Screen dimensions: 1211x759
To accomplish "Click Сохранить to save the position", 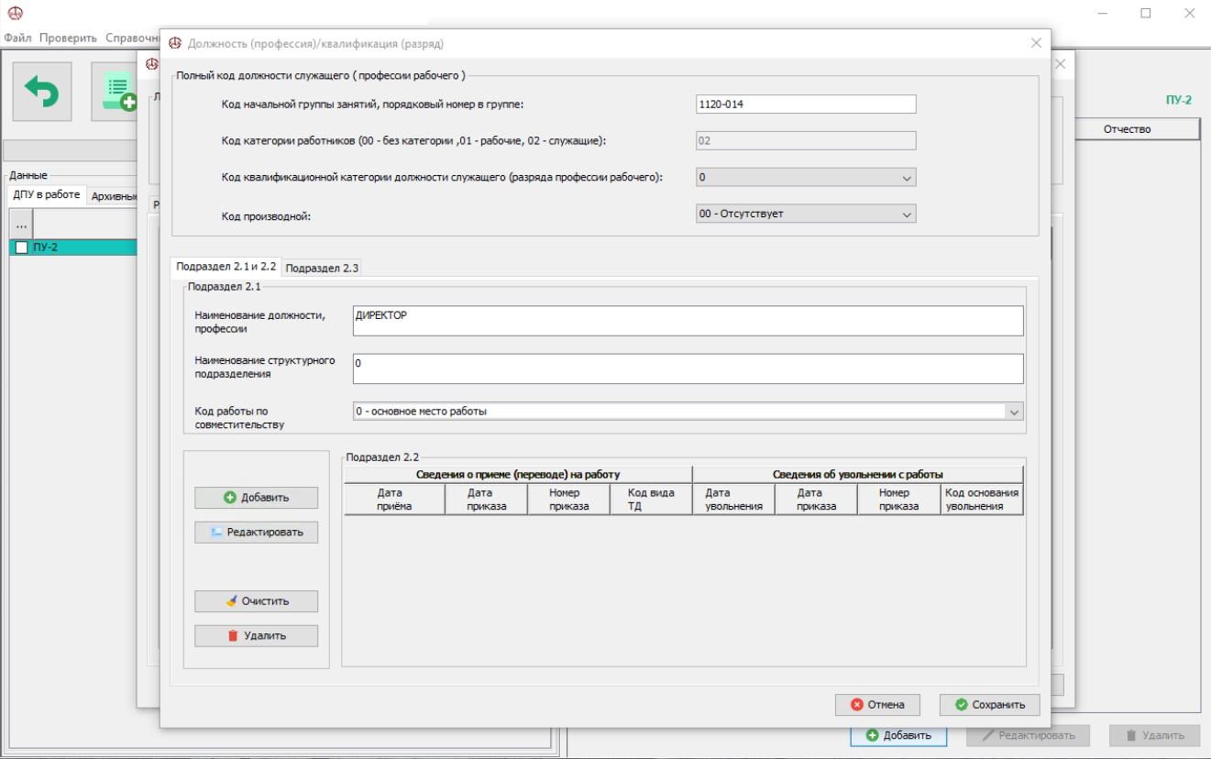I will point(988,705).
